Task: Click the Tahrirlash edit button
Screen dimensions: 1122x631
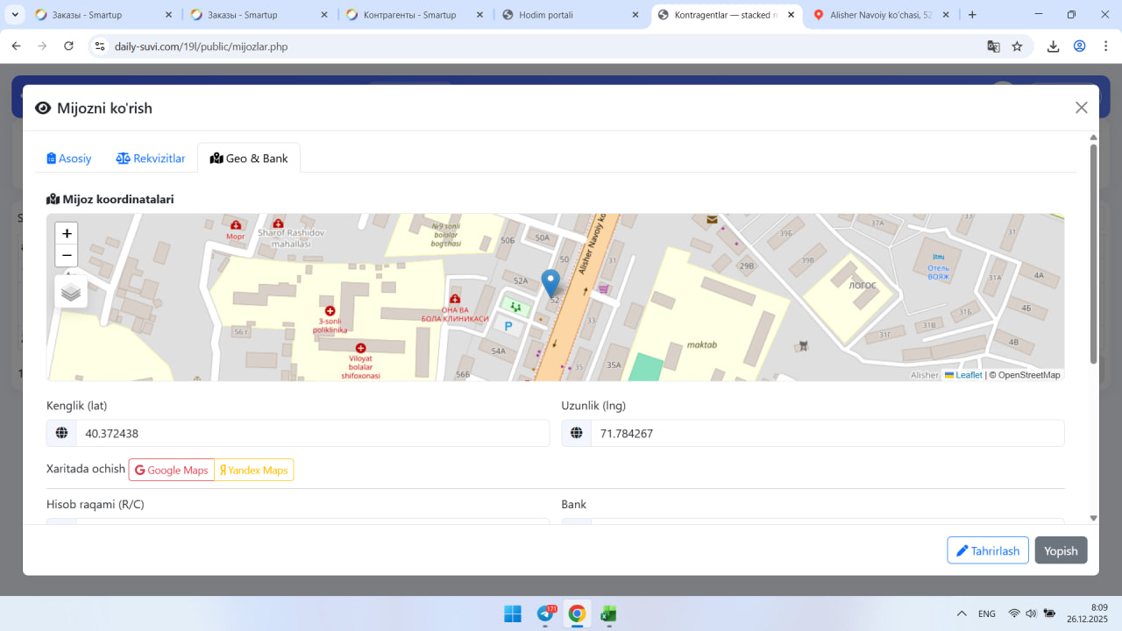Action: 987,550
